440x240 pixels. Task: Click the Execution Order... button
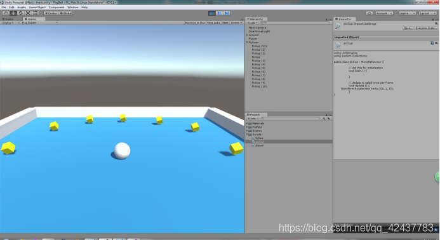[x=426, y=28]
